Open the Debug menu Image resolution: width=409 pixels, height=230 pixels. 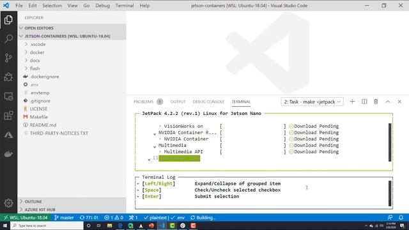click(102, 6)
